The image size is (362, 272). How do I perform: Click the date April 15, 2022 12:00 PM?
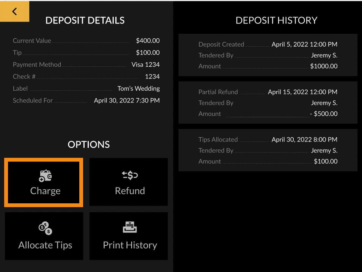tap(302, 92)
